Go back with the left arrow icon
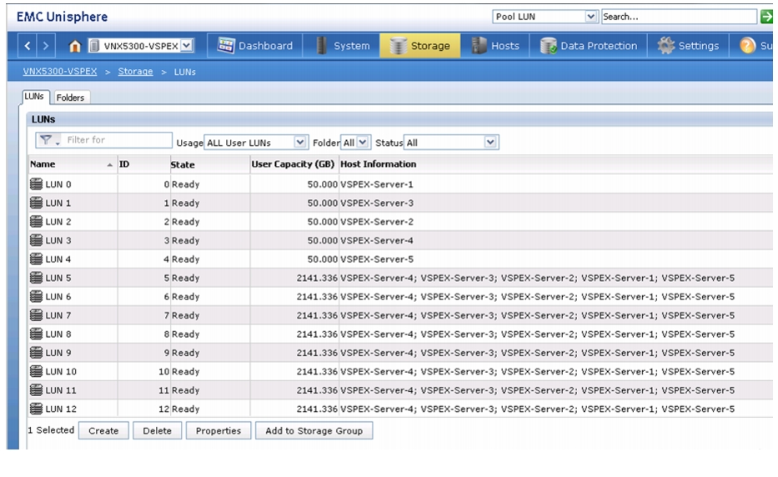This screenshot has height=477, width=778. (28, 46)
